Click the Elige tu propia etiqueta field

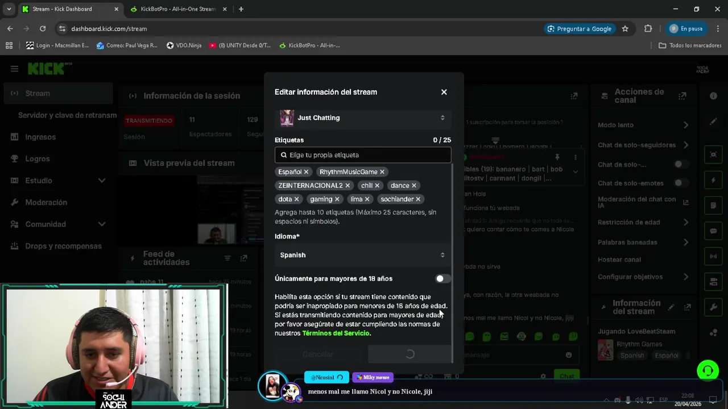(x=363, y=155)
